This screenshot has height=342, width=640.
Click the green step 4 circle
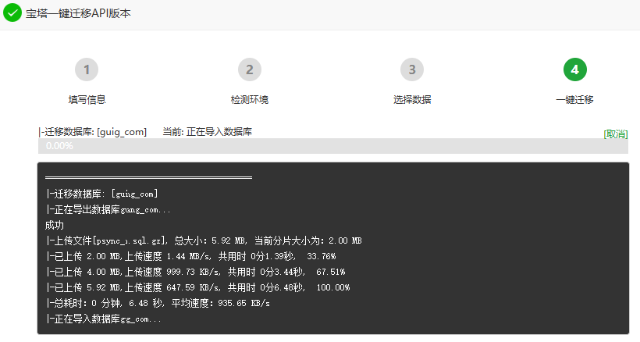pos(574,69)
